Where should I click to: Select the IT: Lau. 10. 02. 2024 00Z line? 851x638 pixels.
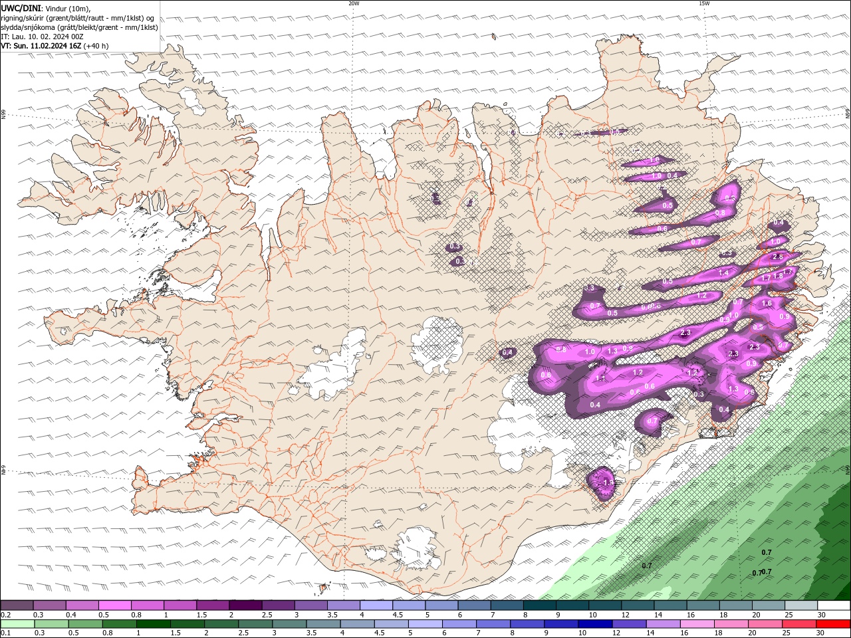click(42, 37)
